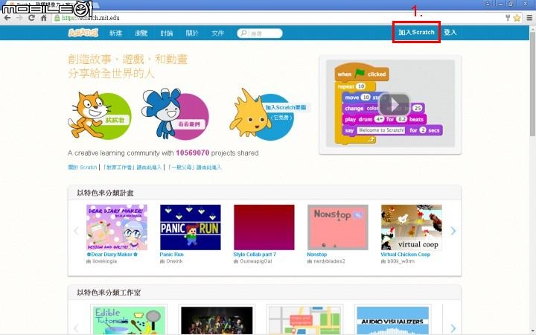Click the extension icon beside bookmark star
This screenshot has width=536, height=335.
tap(508, 18)
